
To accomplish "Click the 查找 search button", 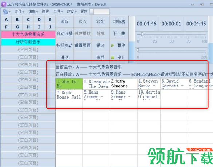I will tap(100, 57).
